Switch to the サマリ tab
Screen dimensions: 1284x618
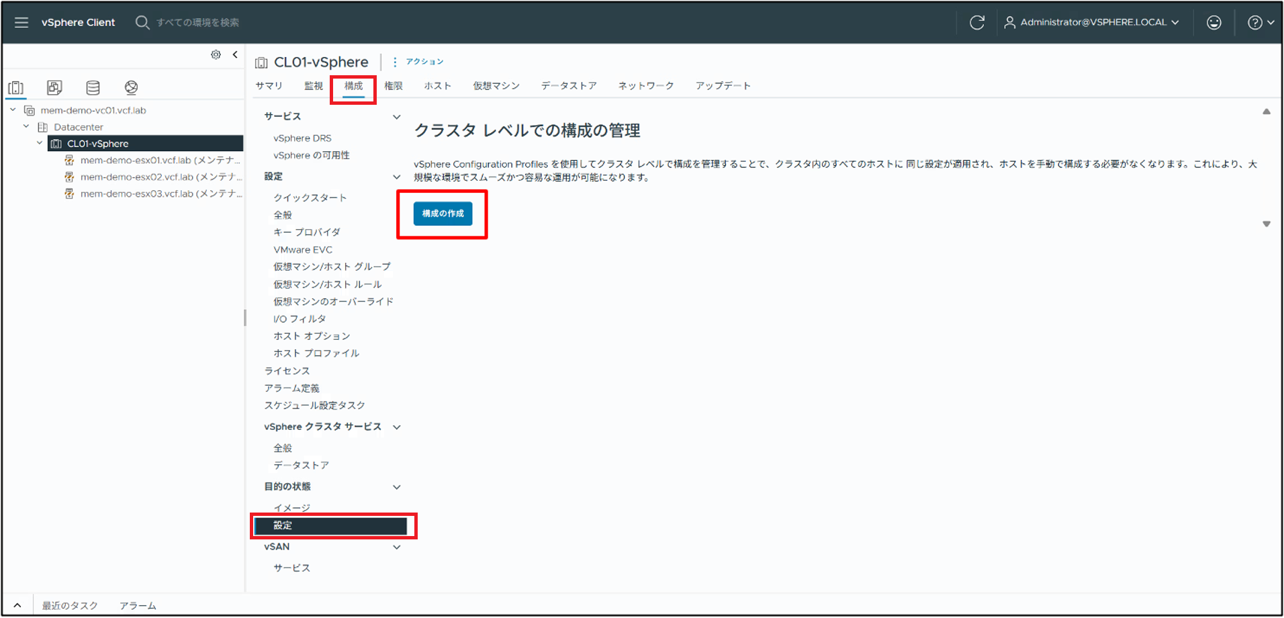pos(269,85)
